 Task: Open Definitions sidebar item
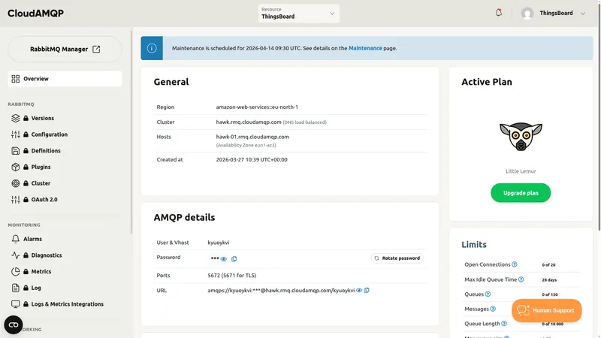46,151
